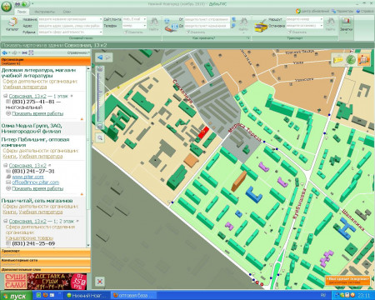Expand the Транспорт panel section
The image size is (375, 300).
[46, 252]
